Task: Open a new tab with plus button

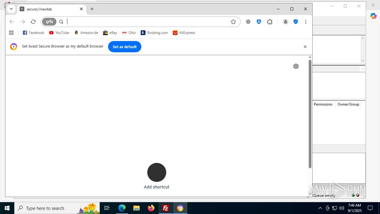Action: [92, 9]
